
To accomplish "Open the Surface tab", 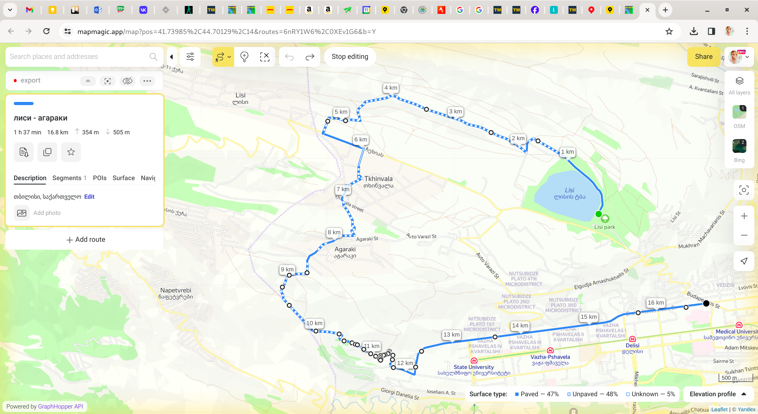I will [x=124, y=178].
